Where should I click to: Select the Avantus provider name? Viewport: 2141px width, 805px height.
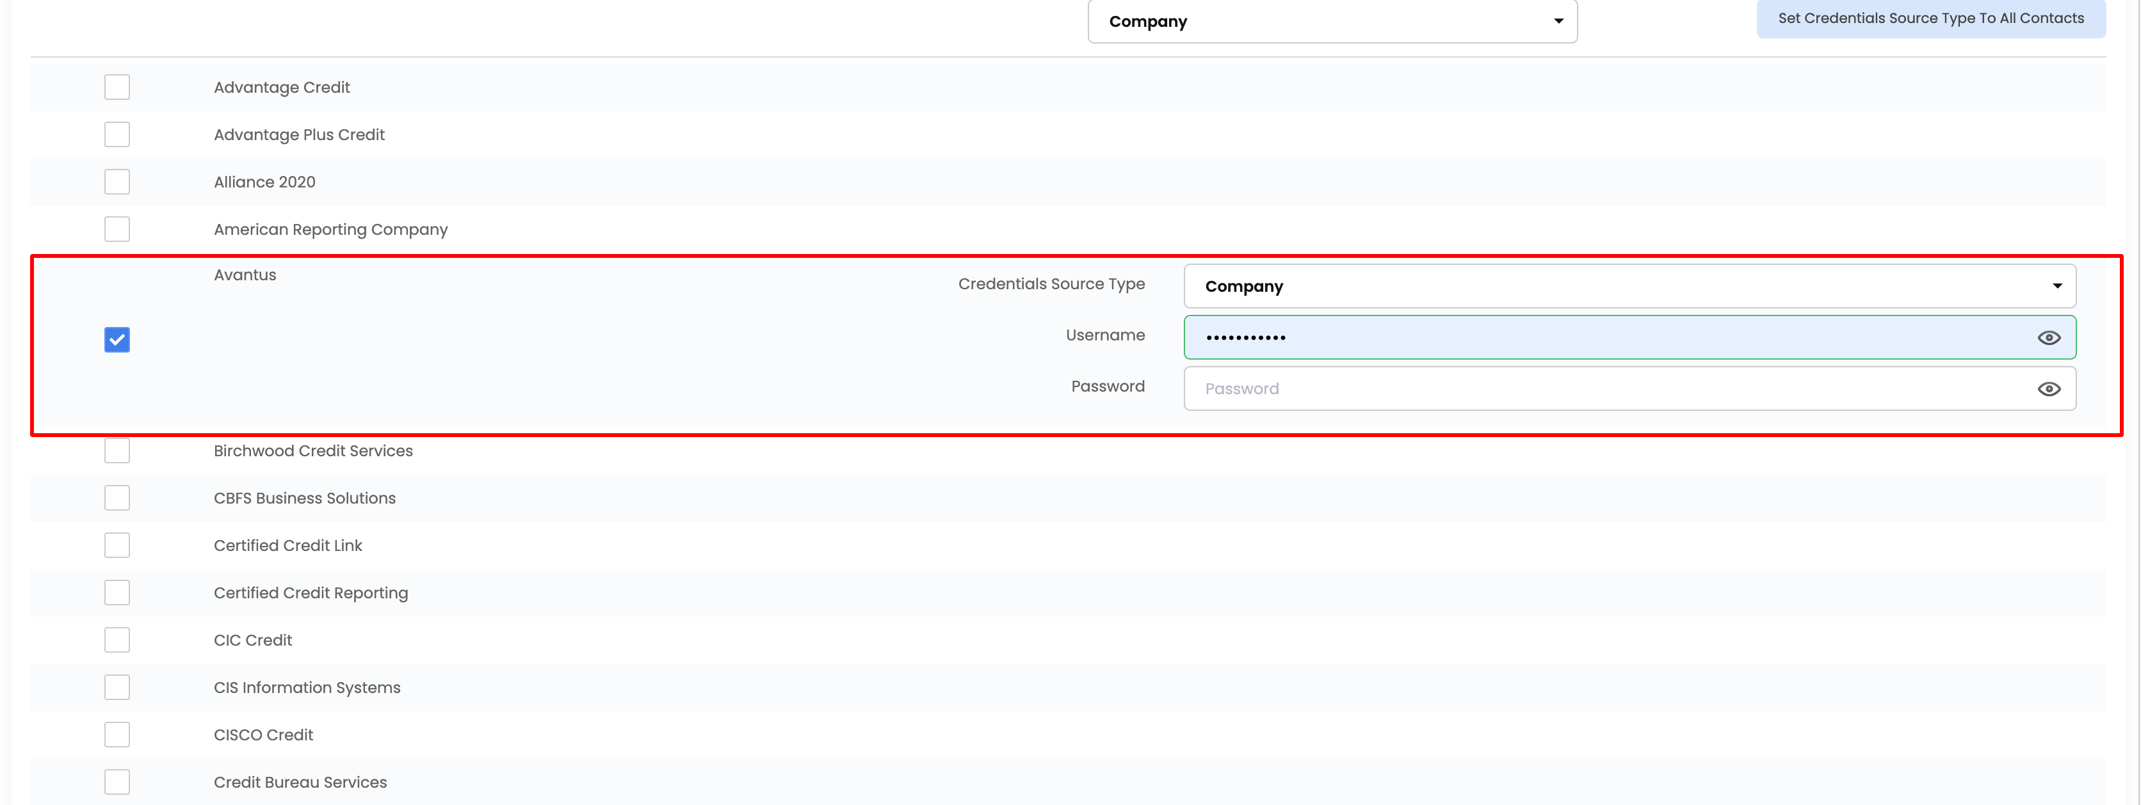(245, 274)
